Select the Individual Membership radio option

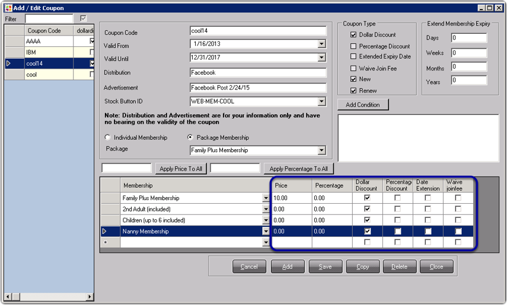(108, 137)
